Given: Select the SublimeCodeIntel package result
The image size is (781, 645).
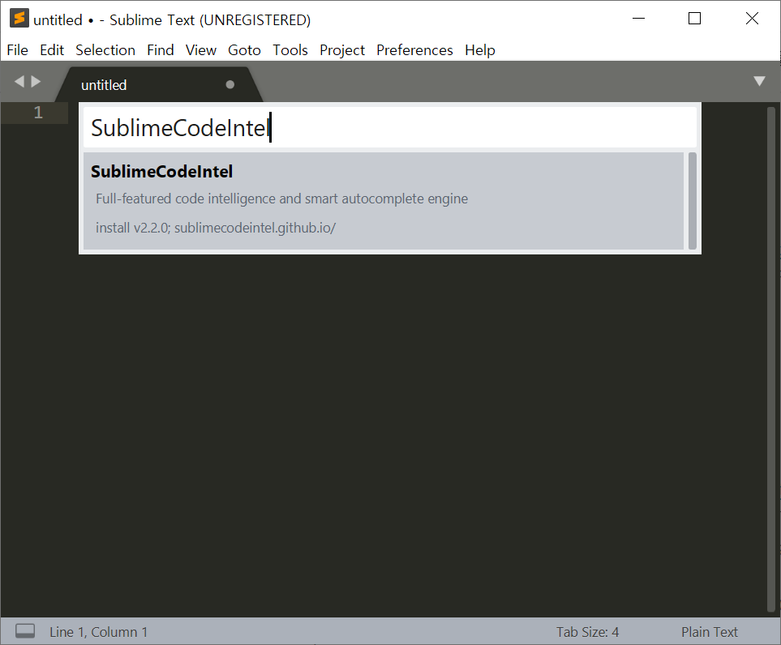Looking at the screenshot, I should (x=384, y=201).
